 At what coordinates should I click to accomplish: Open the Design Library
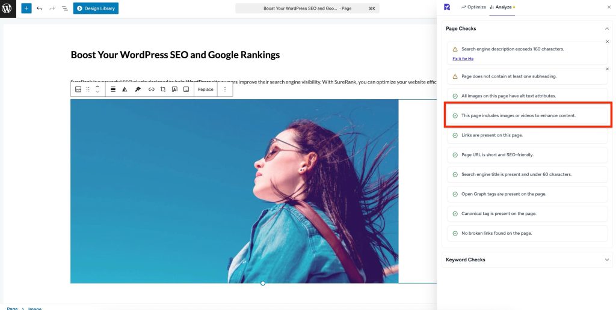(x=96, y=8)
